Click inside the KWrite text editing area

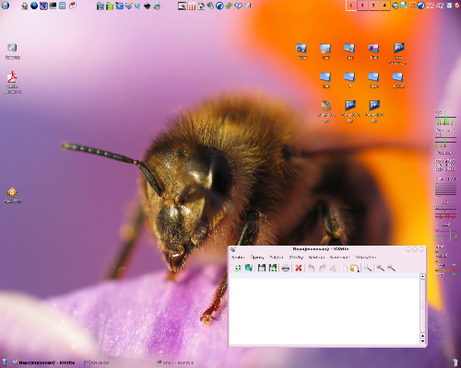(x=325, y=311)
